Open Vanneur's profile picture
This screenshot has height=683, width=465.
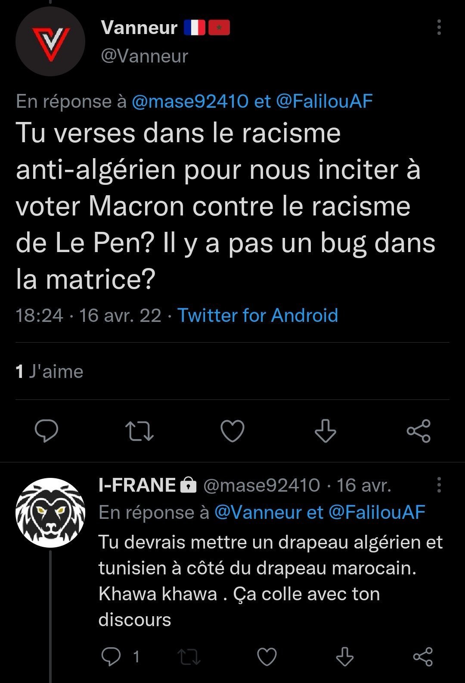(50, 41)
